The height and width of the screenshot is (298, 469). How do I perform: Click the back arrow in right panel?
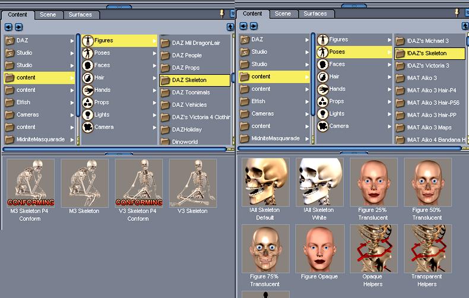[x=243, y=26]
